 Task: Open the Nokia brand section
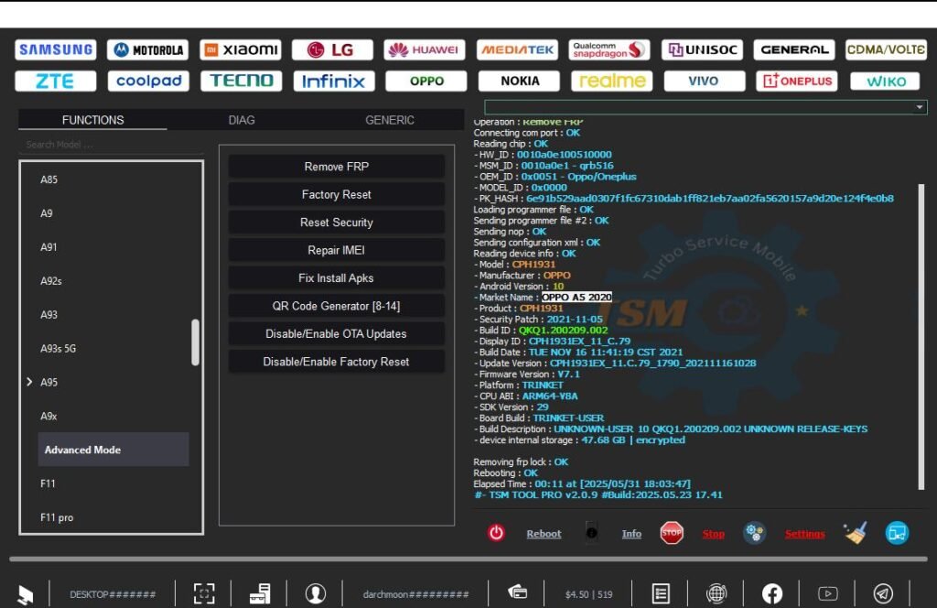pyautogui.click(x=520, y=81)
